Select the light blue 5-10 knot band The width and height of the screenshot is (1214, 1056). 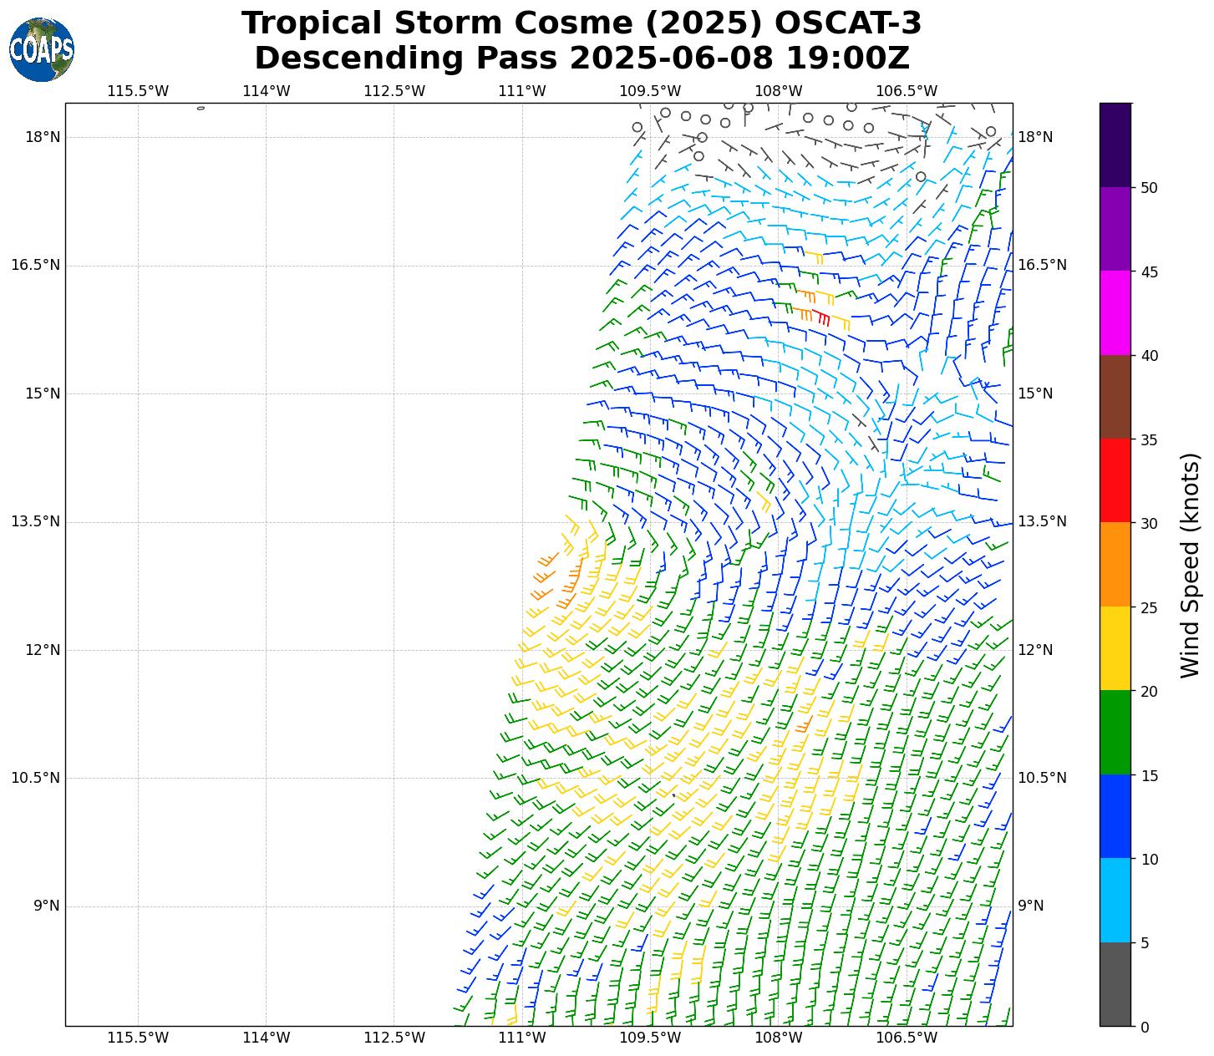click(x=1115, y=900)
